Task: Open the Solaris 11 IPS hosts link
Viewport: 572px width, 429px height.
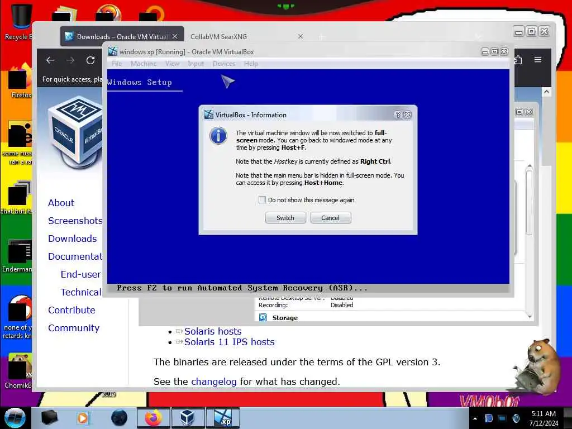Action: click(229, 342)
